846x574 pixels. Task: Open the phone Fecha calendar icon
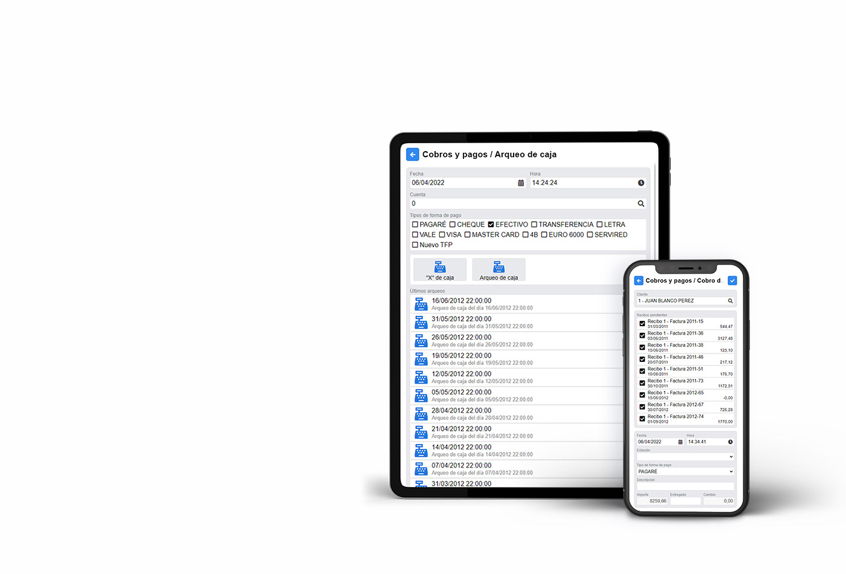click(x=680, y=442)
